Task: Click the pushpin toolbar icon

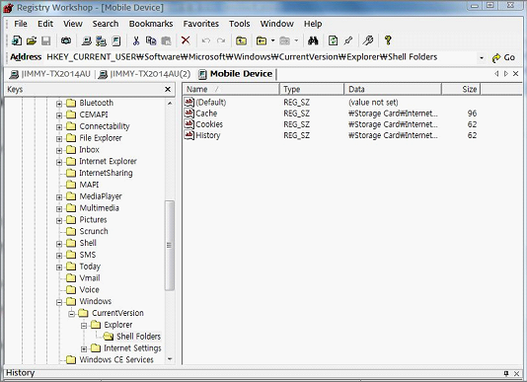Action: click(x=348, y=40)
